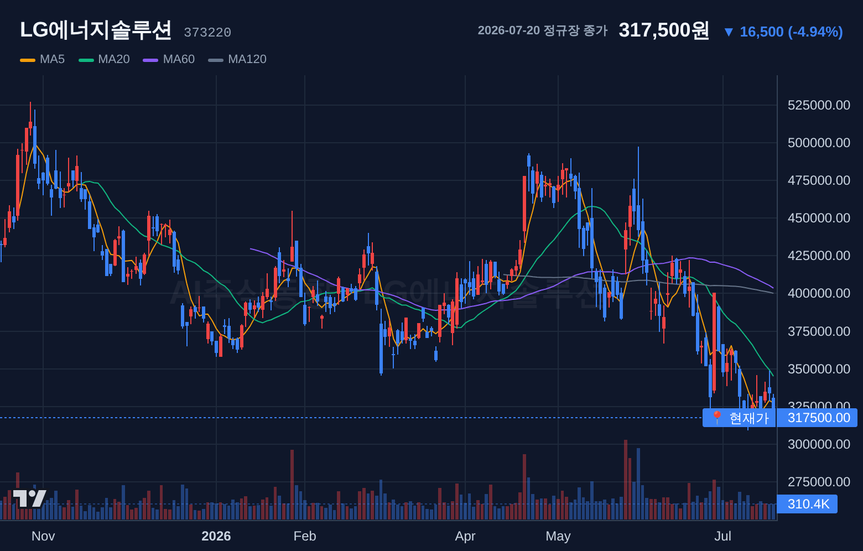Click the TradingView logo icon

click(x=29, y=498)
